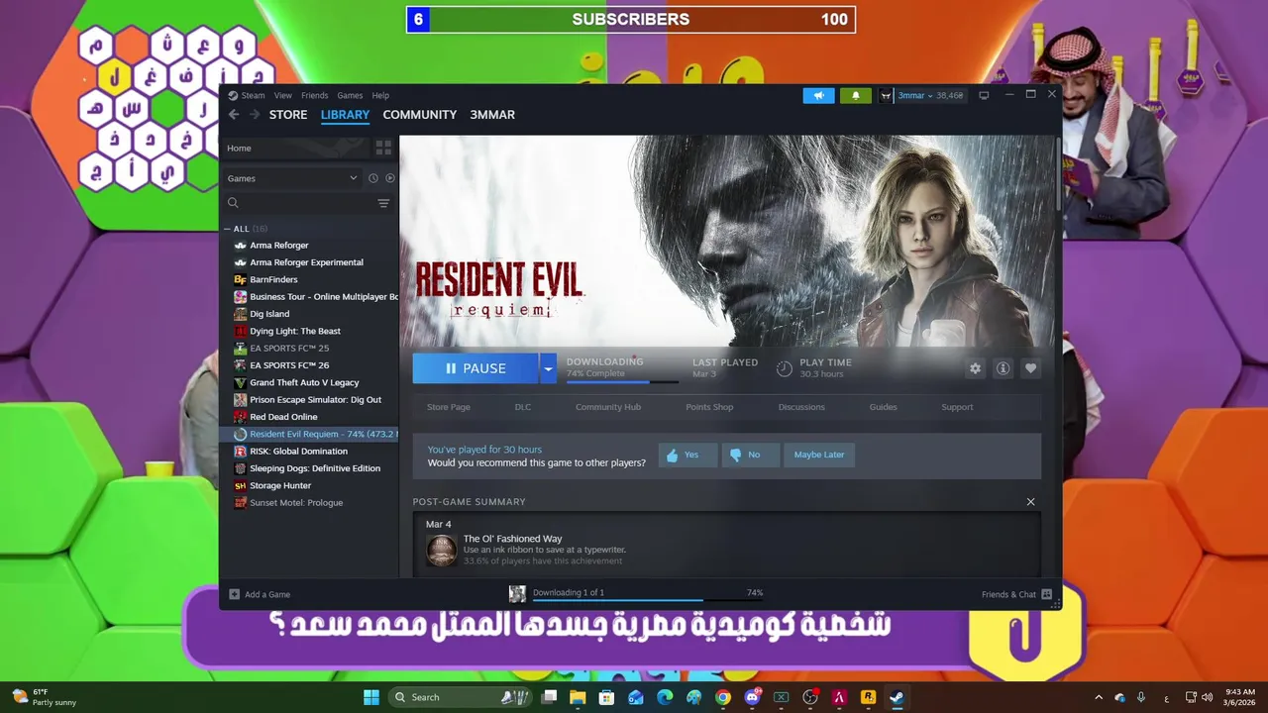This screenshot has height=713, width=1268.
Task: Click the 3mmar account avatar
Action: pos(886,95)
